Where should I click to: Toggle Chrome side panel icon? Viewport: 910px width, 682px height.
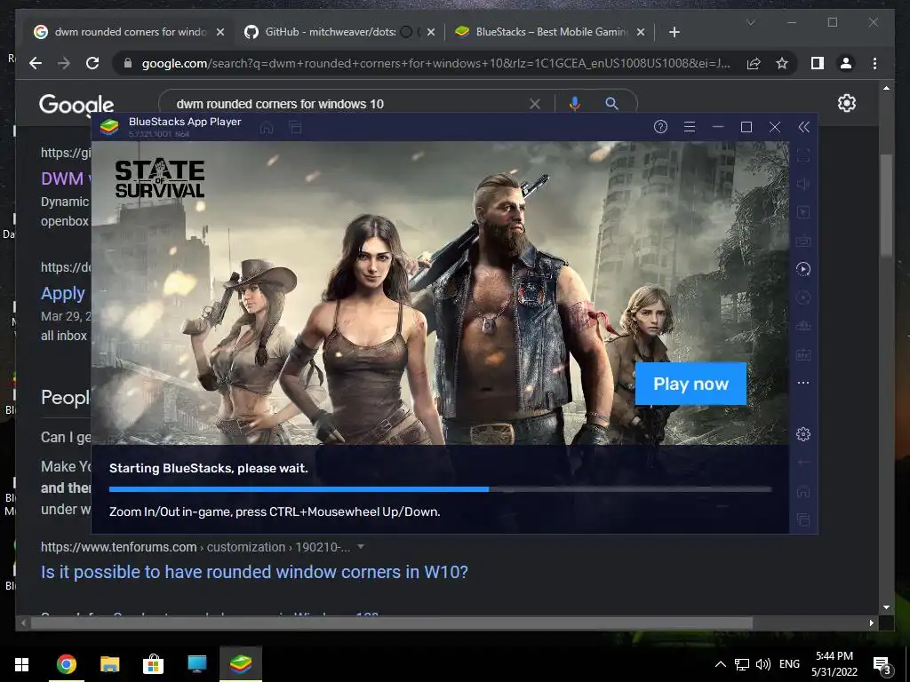tap(818, 63)
